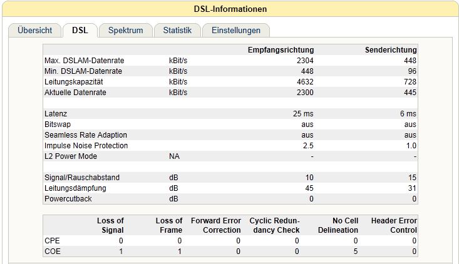Click Leitungsdämpfung receive value 45
Image resolution: width=459 pixels, height=264 pixels.
tap(309, 188)
